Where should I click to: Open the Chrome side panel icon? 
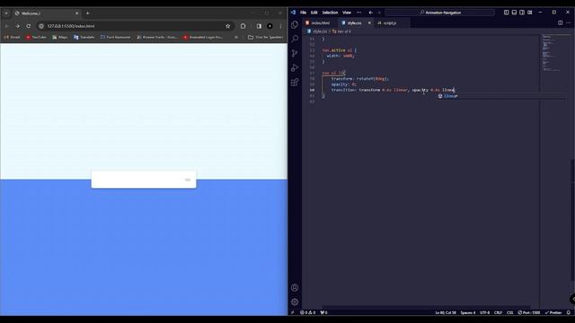[259, 26]
